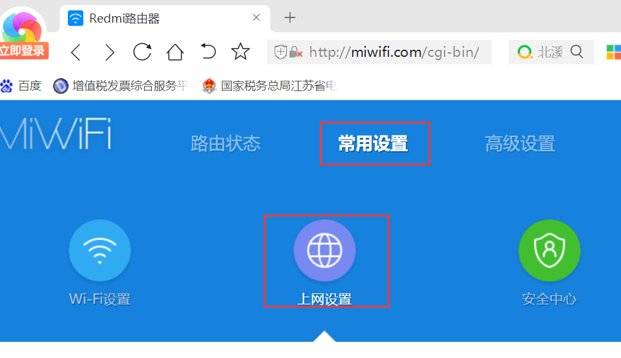Click the 北溪 search box
The height and width of the screenshot is (358, 621).
(x=551, y=52)
